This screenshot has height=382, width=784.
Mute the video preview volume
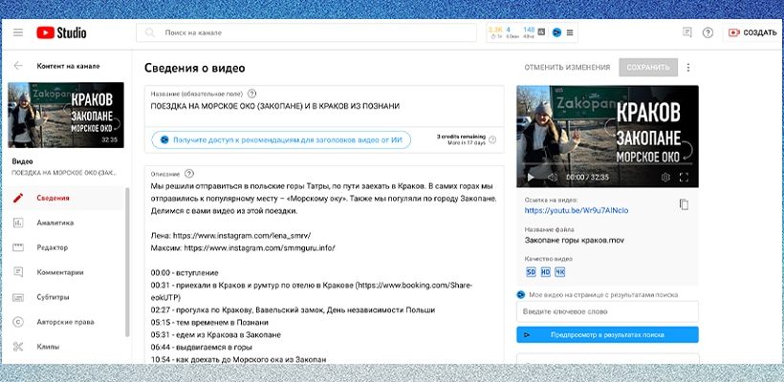(551, 178)
